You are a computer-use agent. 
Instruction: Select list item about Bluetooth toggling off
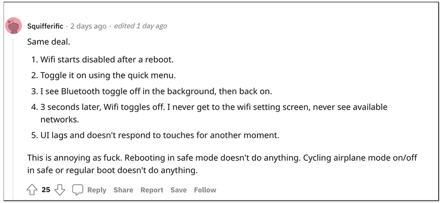coord(152,91)
